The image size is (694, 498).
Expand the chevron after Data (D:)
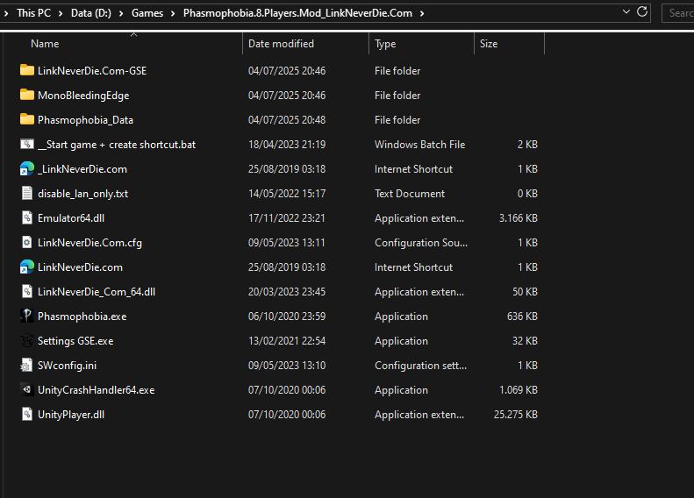pyautogui.click(x=121, y=13)
